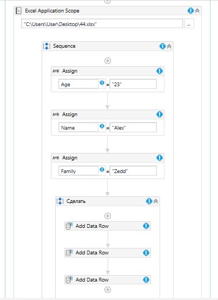Collapse the Сделать sequence

(156, 201)
